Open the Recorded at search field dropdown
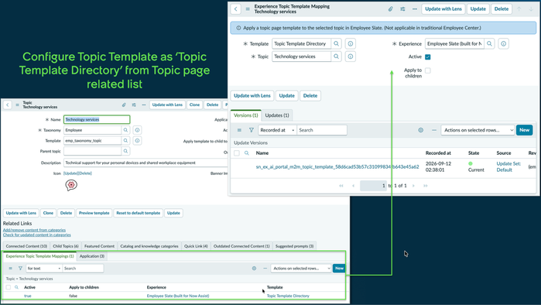This screenshot has width=541, height=305. [x=277, y=130]
